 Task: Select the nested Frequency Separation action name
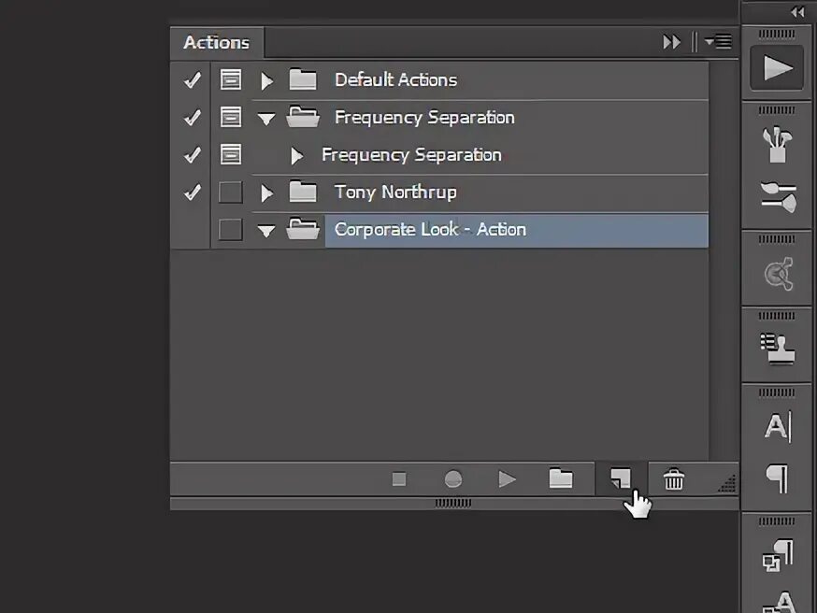pyautogui.click(x=411, y=155)
